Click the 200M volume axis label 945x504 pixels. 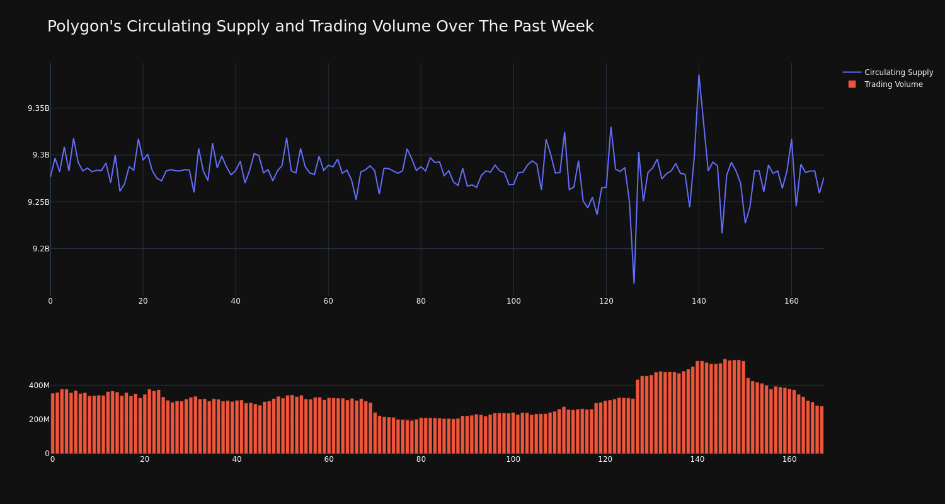click(x=39, y=420)
